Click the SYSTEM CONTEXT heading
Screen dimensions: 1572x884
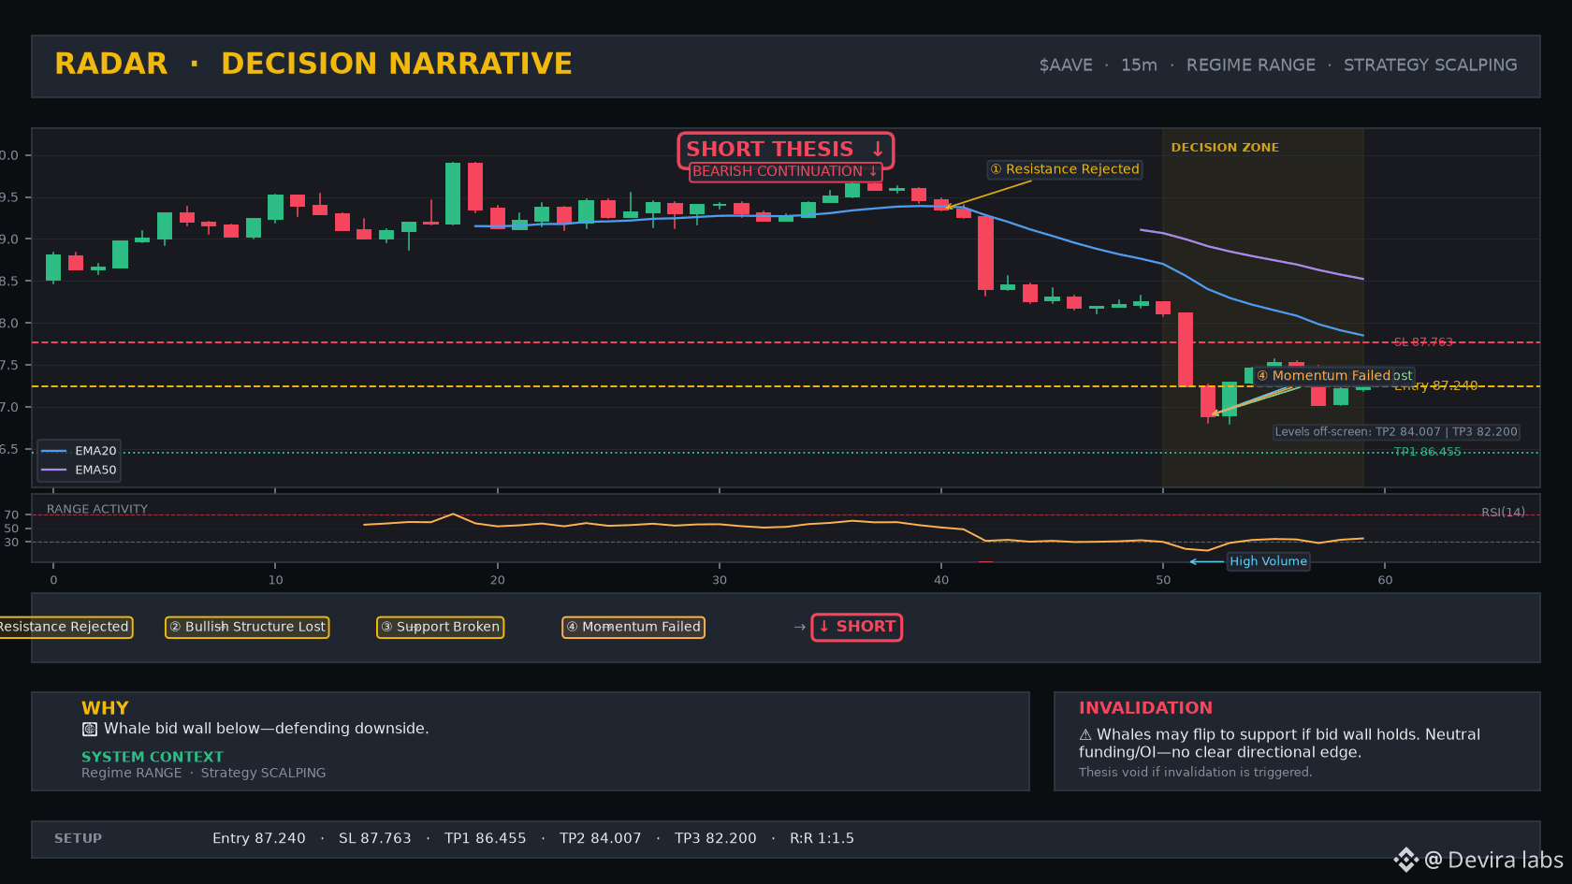153,757
